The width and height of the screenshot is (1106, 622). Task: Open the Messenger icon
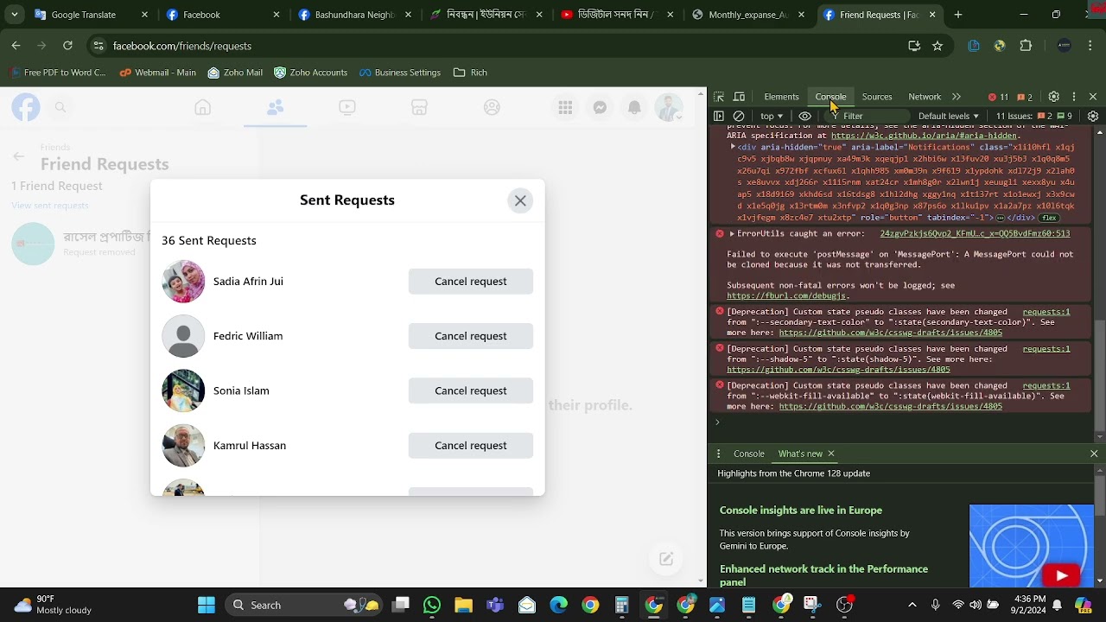tap(600, 107)
